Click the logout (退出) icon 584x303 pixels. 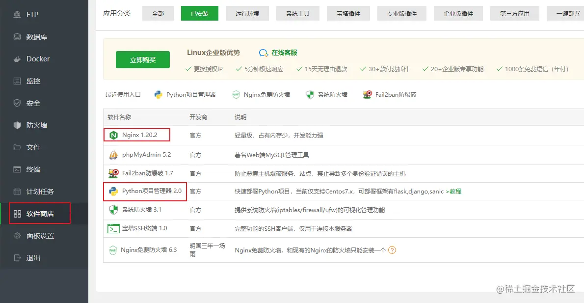[x=17, y=257]
